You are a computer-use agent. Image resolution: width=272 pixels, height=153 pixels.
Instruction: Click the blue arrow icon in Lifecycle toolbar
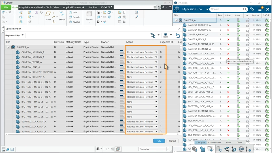tap(202, 149)
